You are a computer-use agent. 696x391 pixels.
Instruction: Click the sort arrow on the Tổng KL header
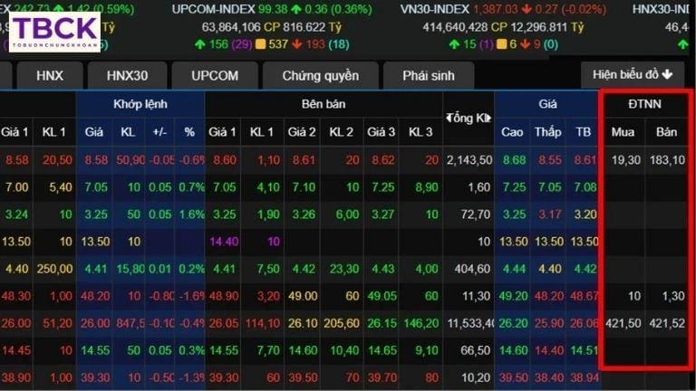pyautogui.click(x=449, y=118)
